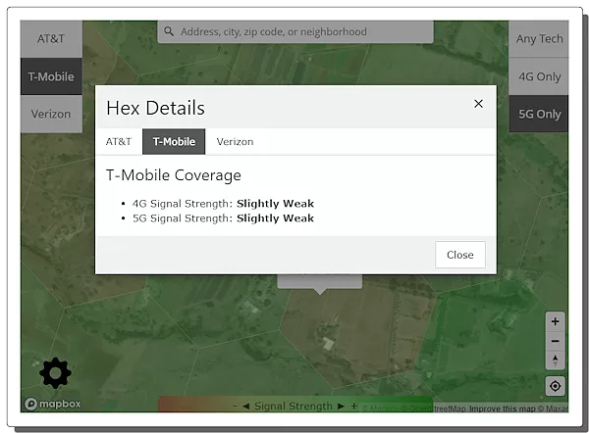Open Improve this map link
589x433 pixels.
[x=503, y=409]
